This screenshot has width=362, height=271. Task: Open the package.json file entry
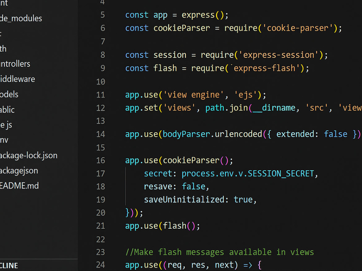tap(19, 171)
